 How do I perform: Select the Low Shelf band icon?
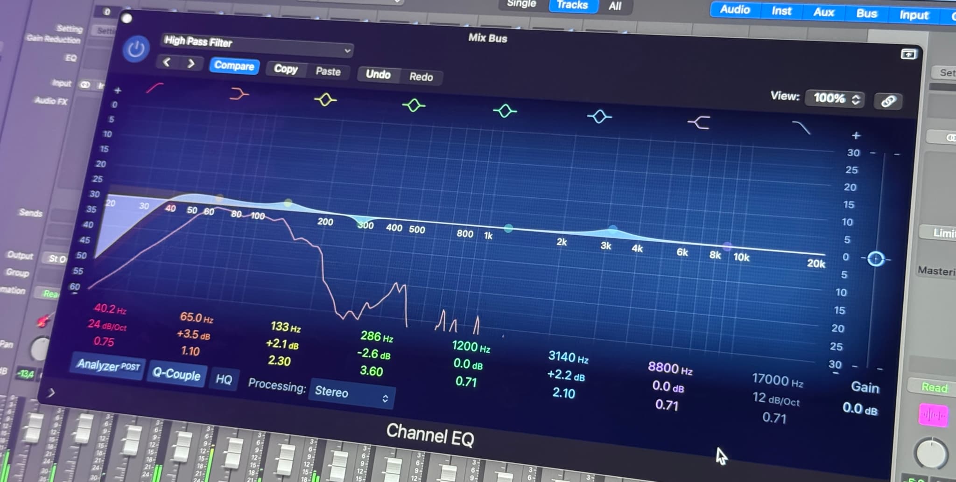(239, 93)
